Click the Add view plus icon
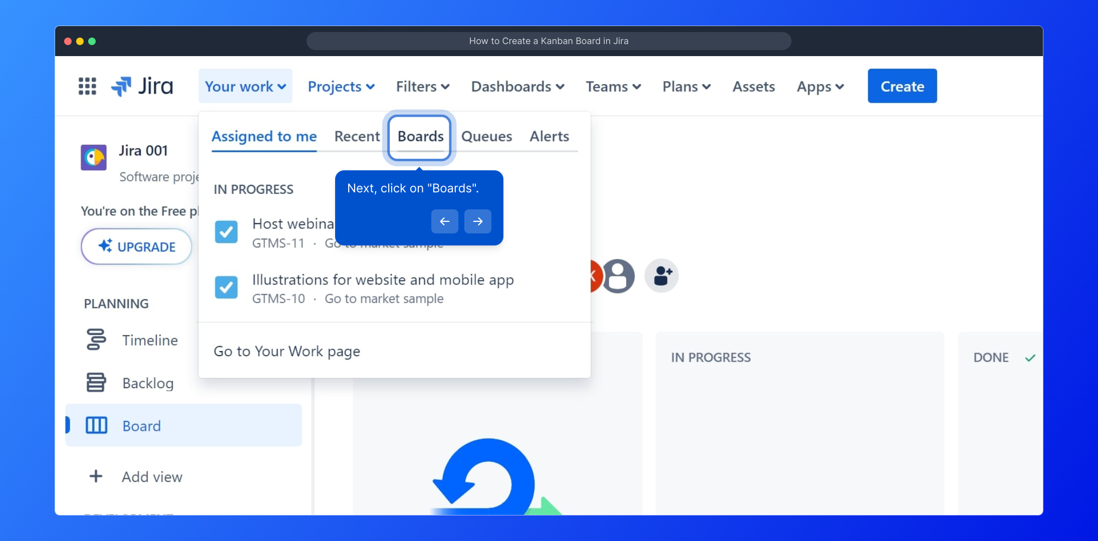1098x541 pixels. [96, 476]
